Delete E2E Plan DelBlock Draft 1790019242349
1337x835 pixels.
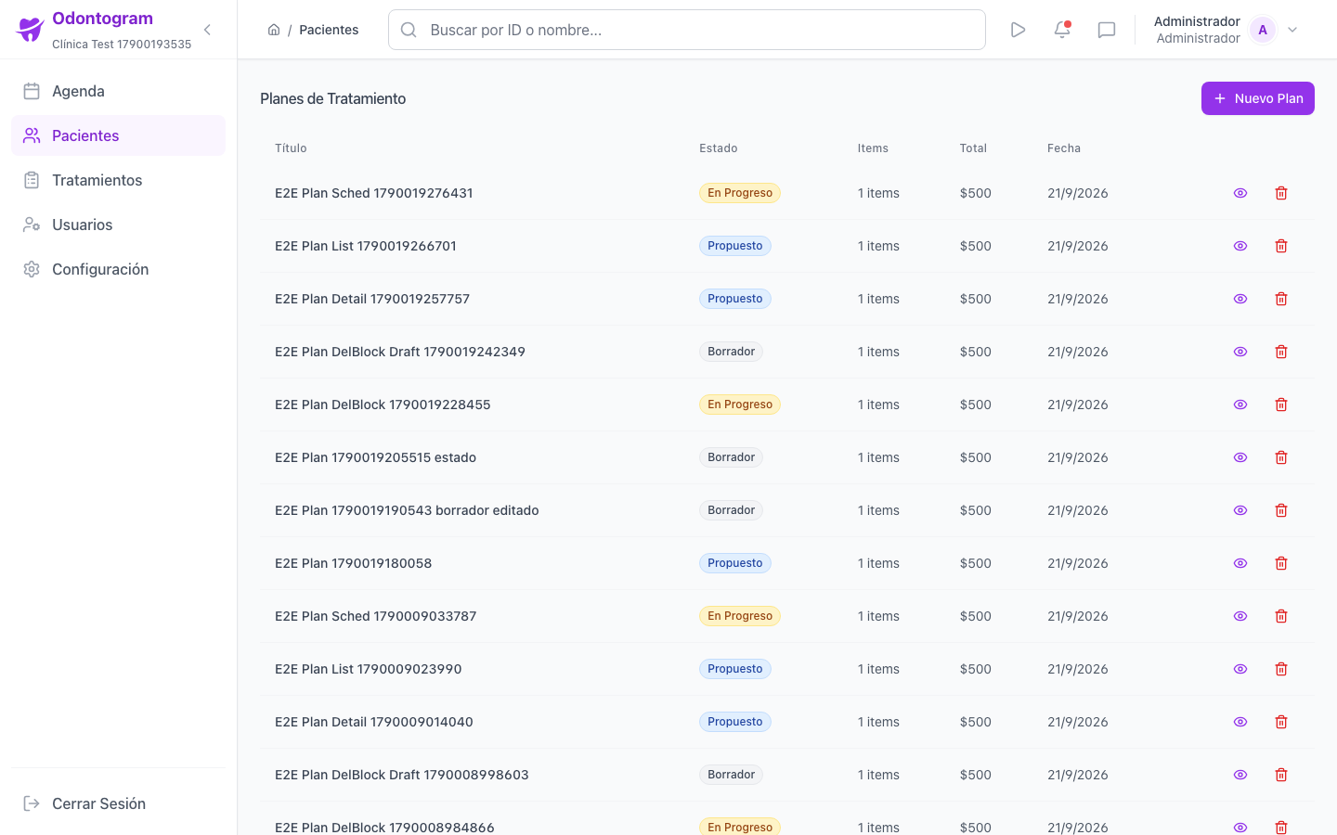[x=1281, y=352]
